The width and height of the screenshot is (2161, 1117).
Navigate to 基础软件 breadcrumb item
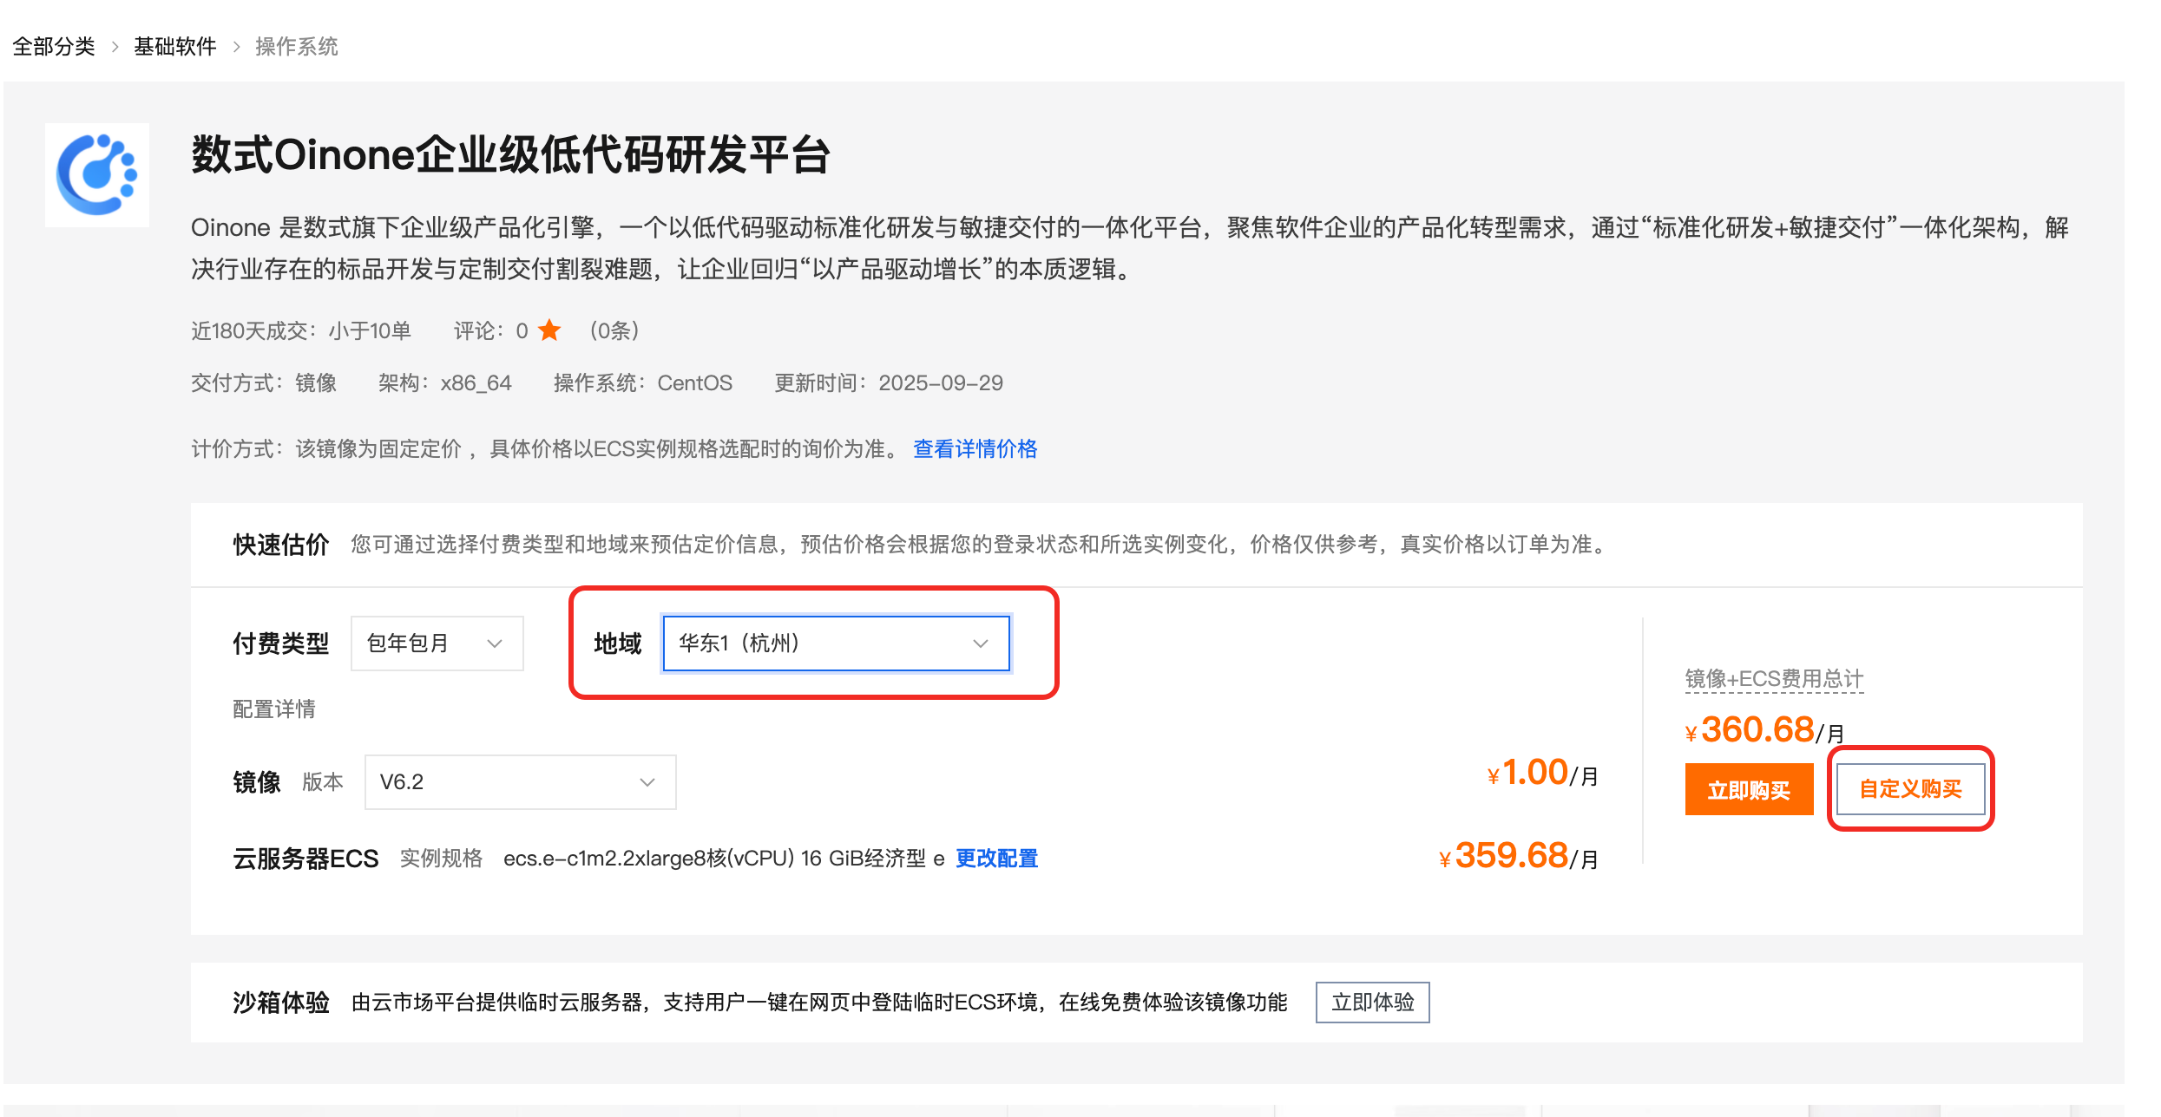tap(175, 47)
